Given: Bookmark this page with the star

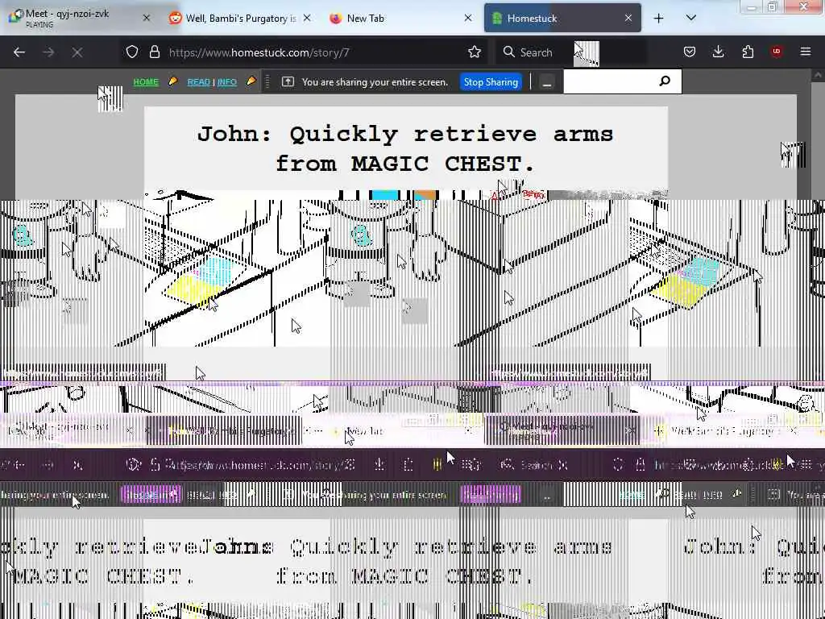Looking at the screenshot, I should click(474, 52).
